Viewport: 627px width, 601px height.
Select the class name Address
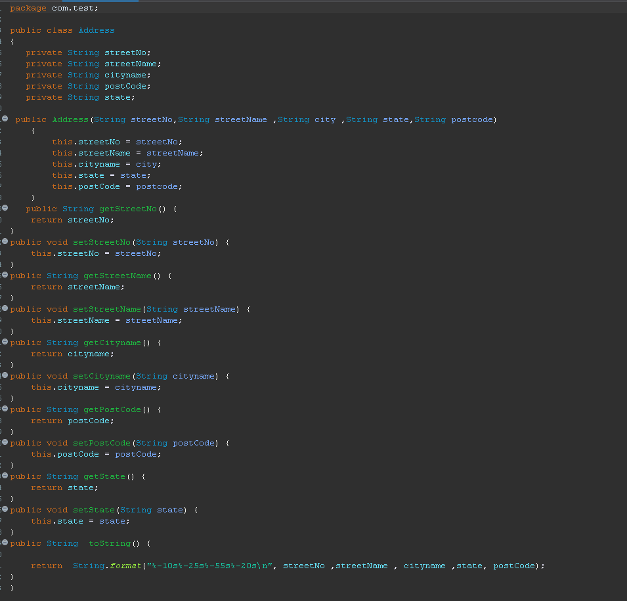(96, 30)
